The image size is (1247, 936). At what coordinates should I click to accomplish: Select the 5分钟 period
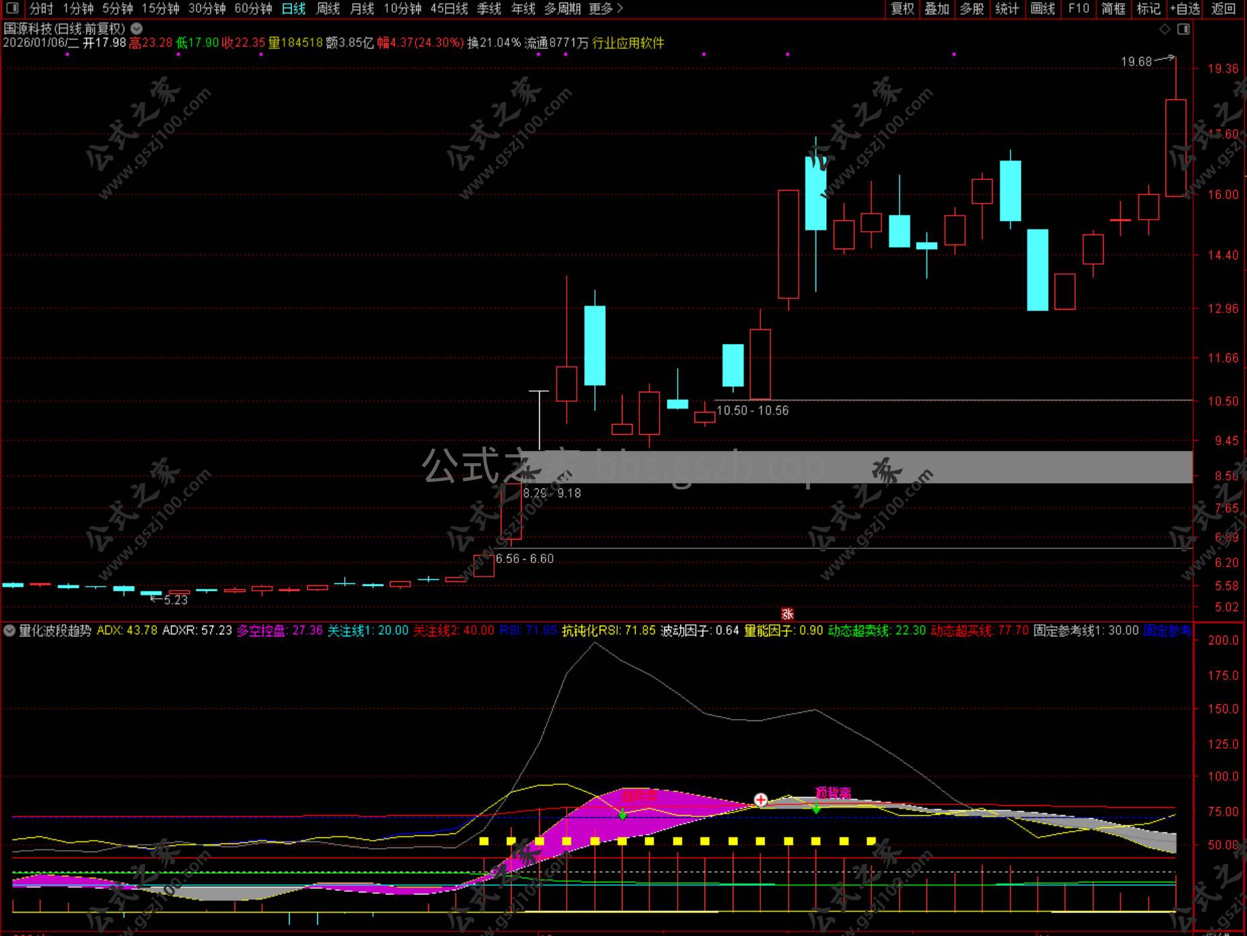(x=118, y=9)
